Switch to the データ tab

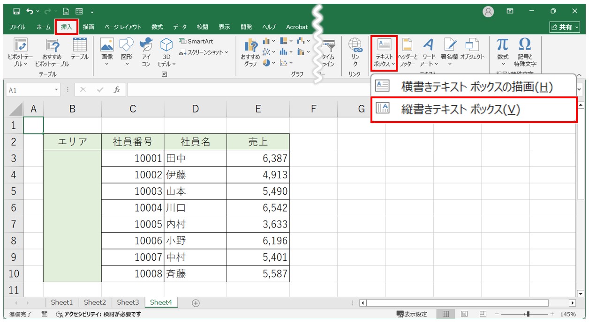coord(180,27)
